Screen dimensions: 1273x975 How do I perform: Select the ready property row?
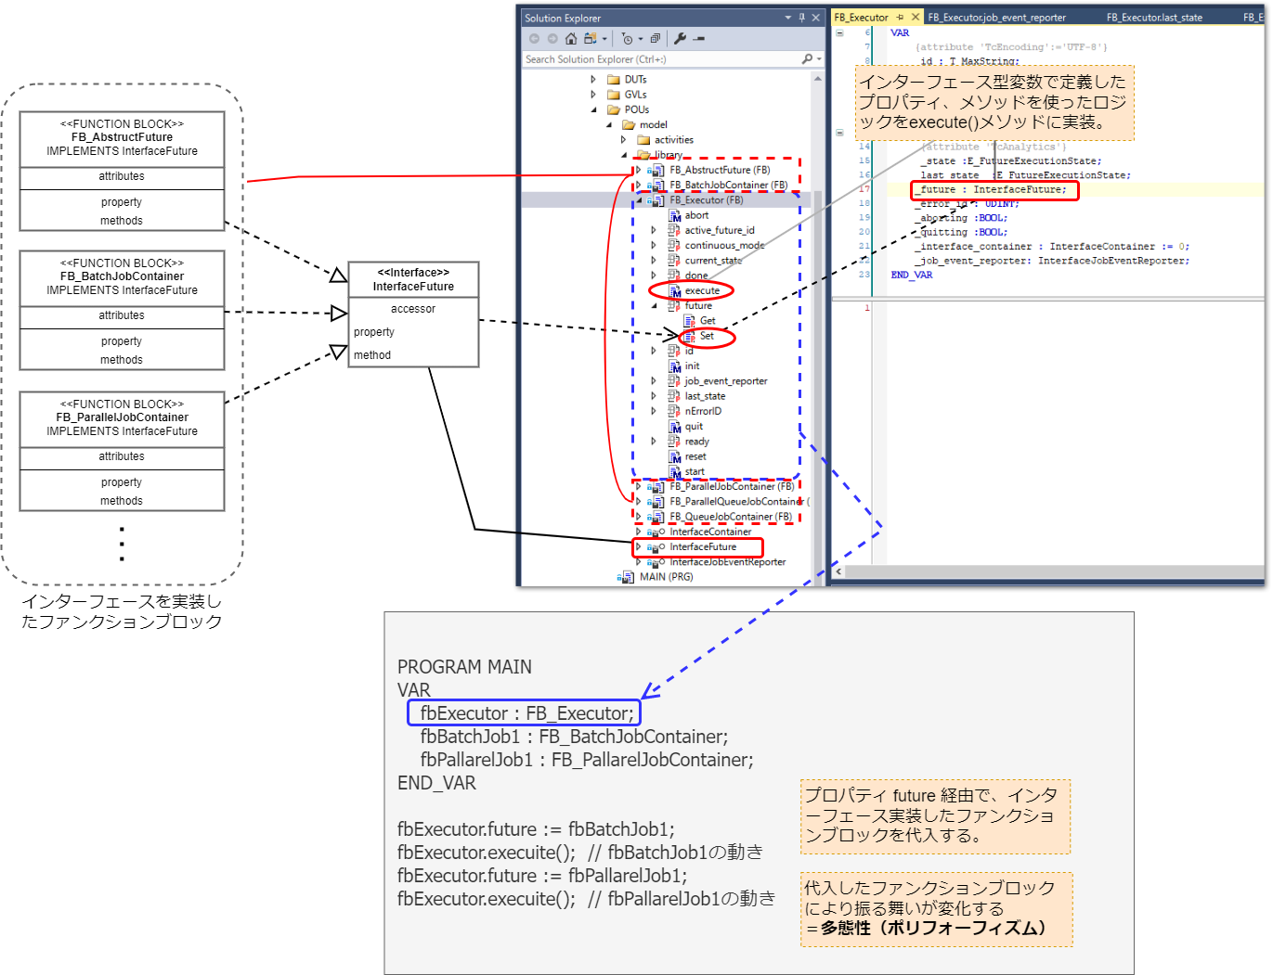[696, 442]
